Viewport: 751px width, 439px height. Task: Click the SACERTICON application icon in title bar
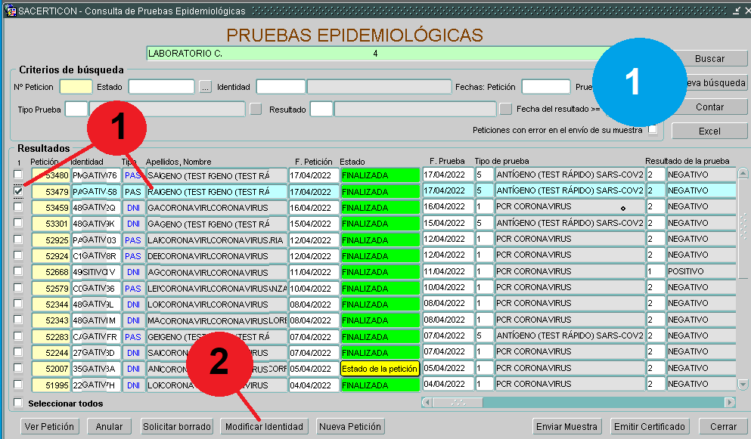(x=11, y=11)
